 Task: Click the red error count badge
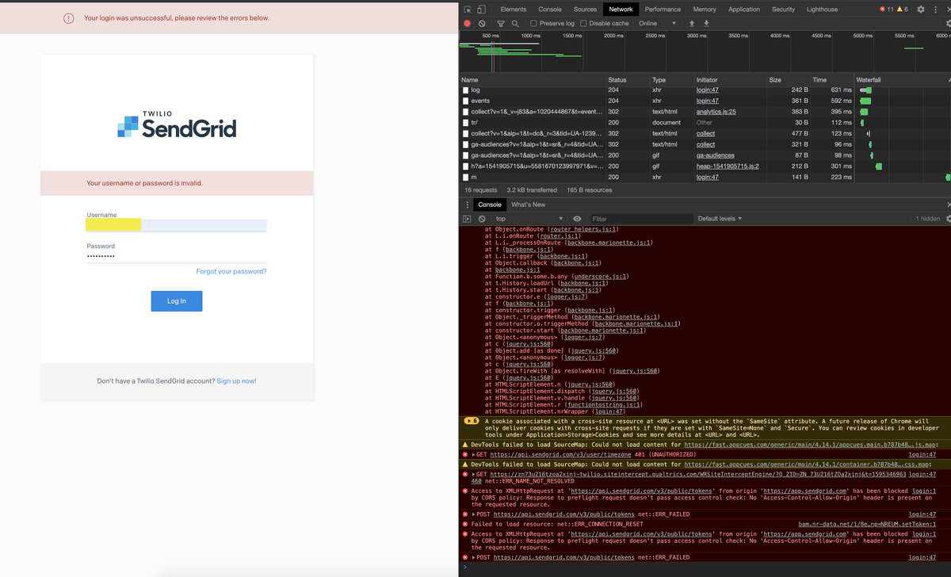(888, 10)
